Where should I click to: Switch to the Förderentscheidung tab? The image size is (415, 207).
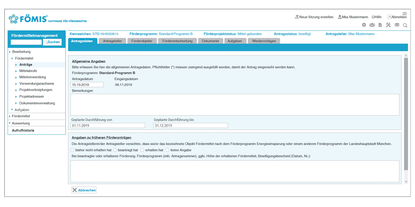pos(177,41)
